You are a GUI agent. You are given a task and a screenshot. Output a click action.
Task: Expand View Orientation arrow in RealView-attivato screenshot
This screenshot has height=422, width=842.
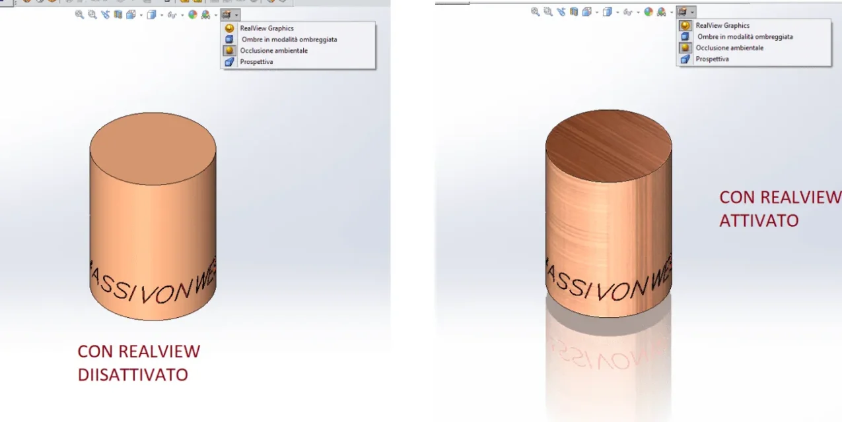596,13
